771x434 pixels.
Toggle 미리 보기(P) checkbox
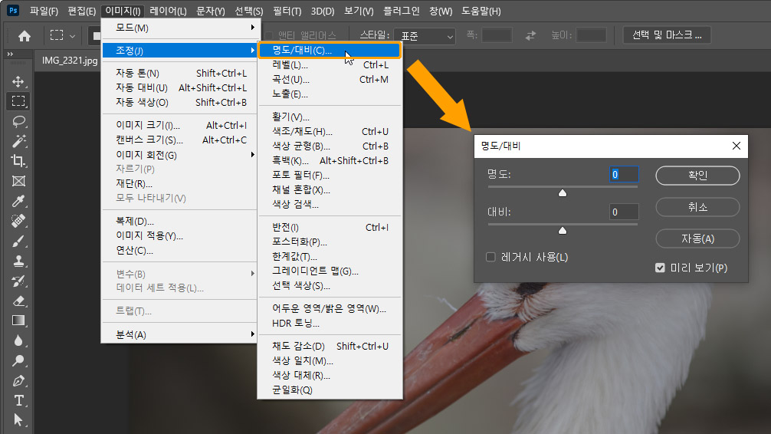pos(660,268)
